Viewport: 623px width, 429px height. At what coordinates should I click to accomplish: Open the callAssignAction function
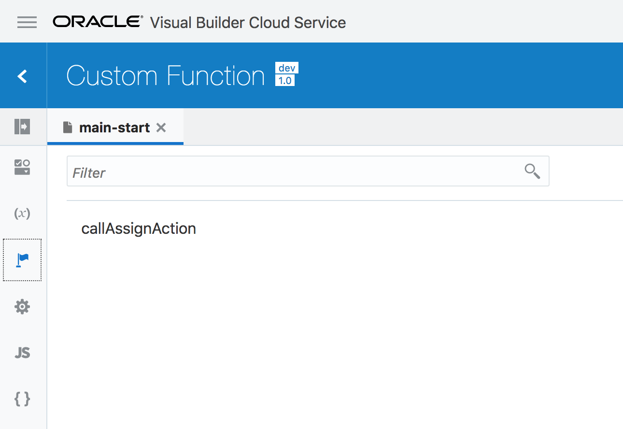139,228
